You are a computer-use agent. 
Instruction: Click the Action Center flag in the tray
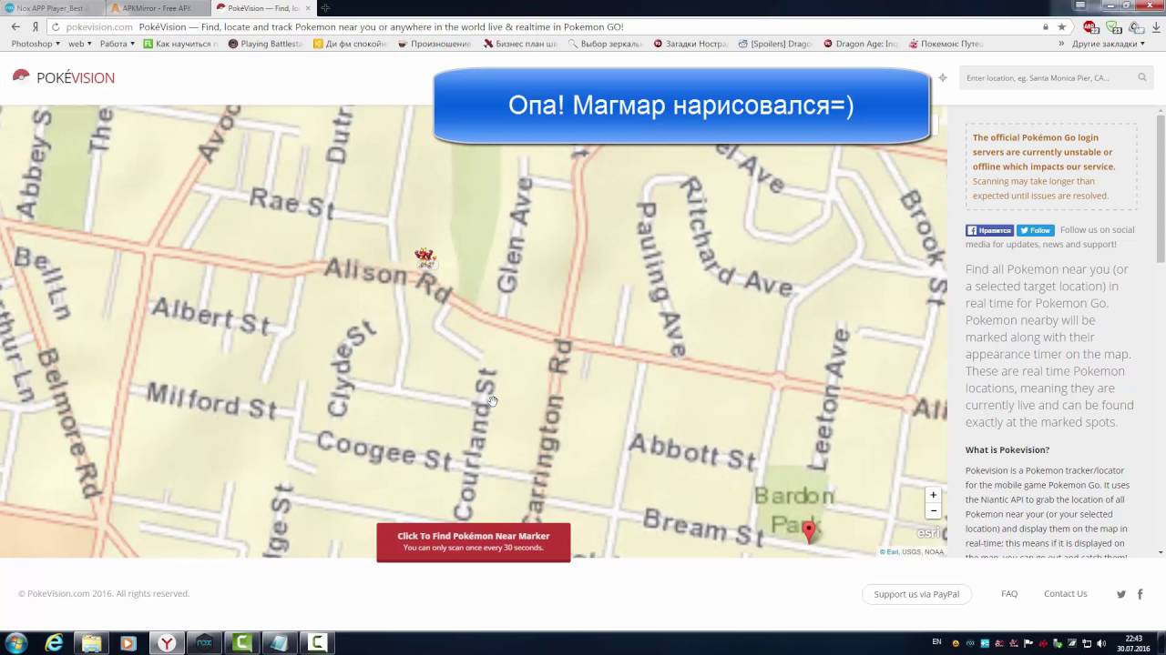click(1028, 643)
